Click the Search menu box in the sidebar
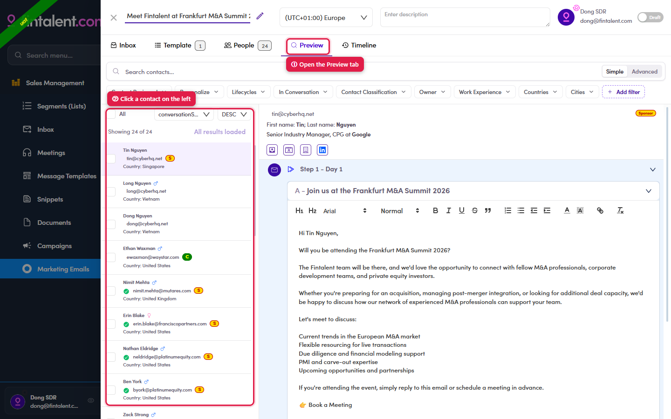The height and width of the screenshot is (419, 671). pos(54,55)
